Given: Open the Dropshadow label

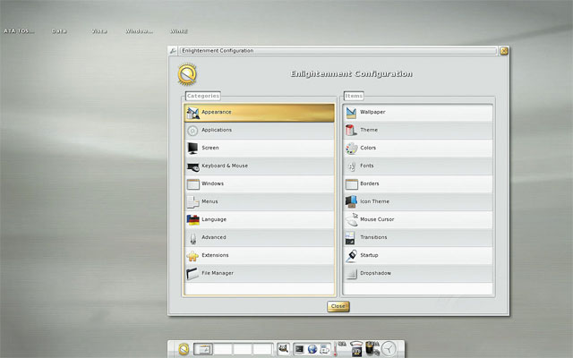Looking at the screenshot, I should point(376,273).
